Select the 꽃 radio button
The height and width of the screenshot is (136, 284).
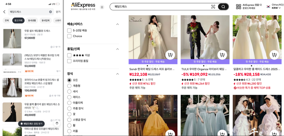tap(69, 114)
